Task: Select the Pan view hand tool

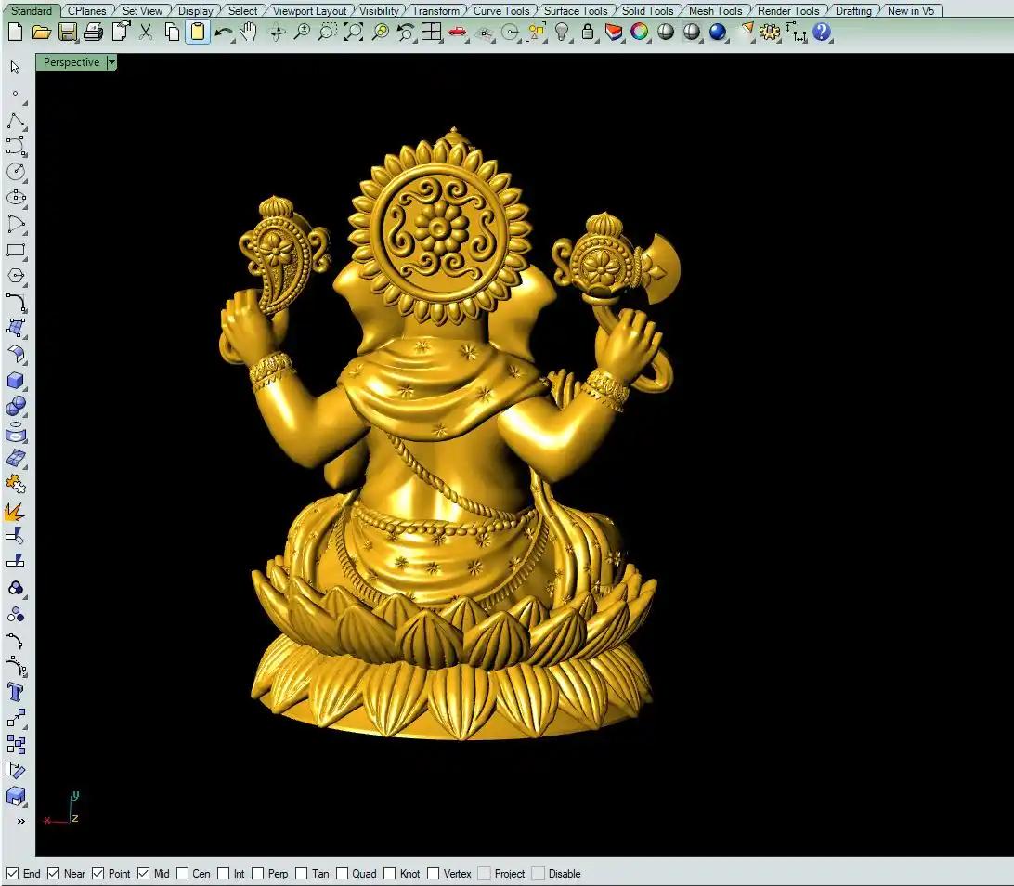Action: click(x=248, y=32)
